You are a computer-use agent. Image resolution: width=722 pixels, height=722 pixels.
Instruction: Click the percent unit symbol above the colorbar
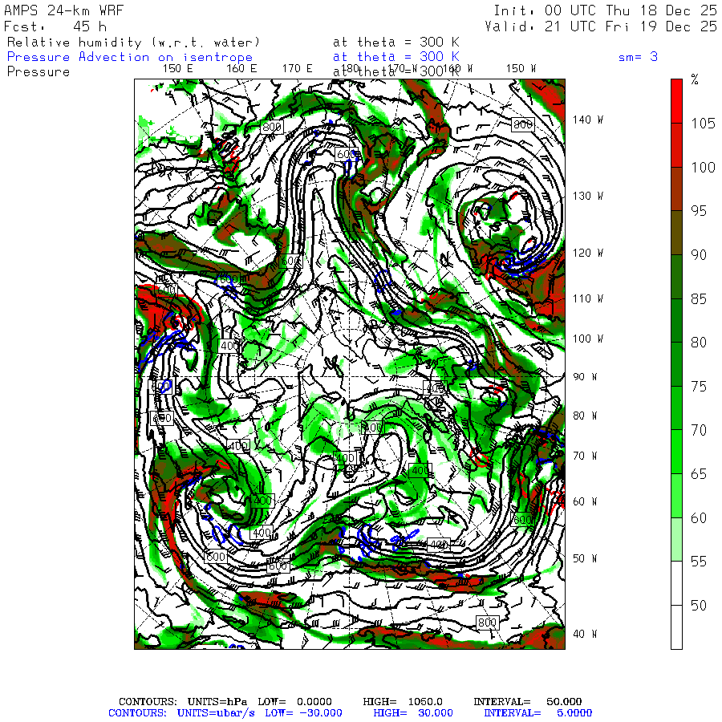695,80
